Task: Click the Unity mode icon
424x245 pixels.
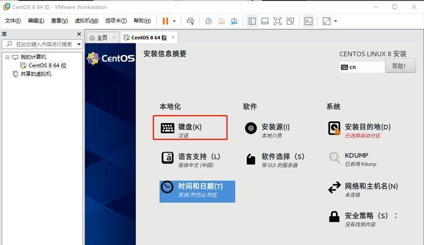Action: coord(290,21)
